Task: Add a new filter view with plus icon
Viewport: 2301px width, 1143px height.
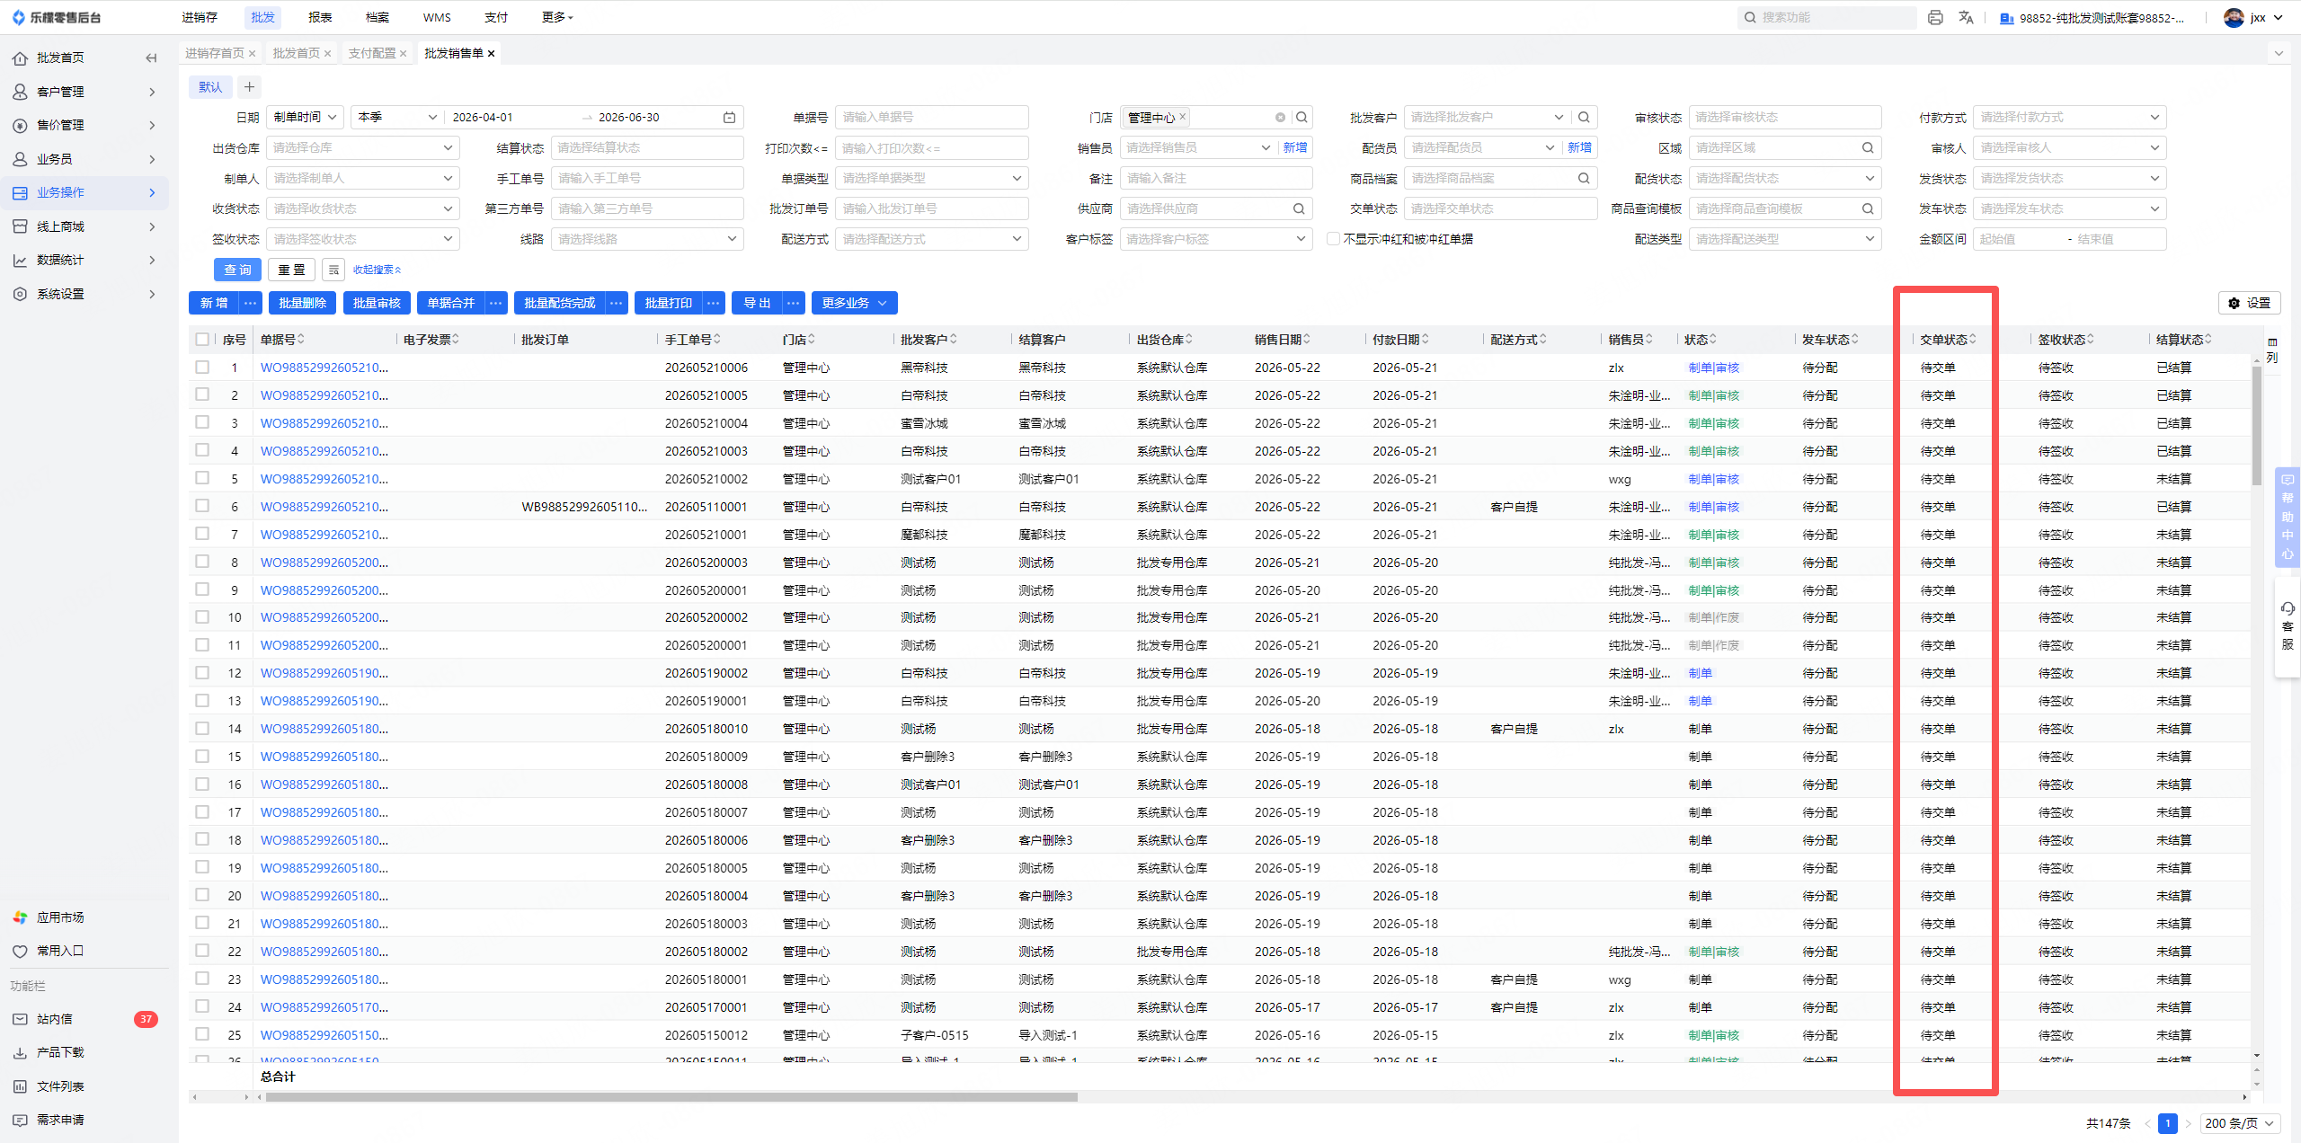Action: pos(249,86)
